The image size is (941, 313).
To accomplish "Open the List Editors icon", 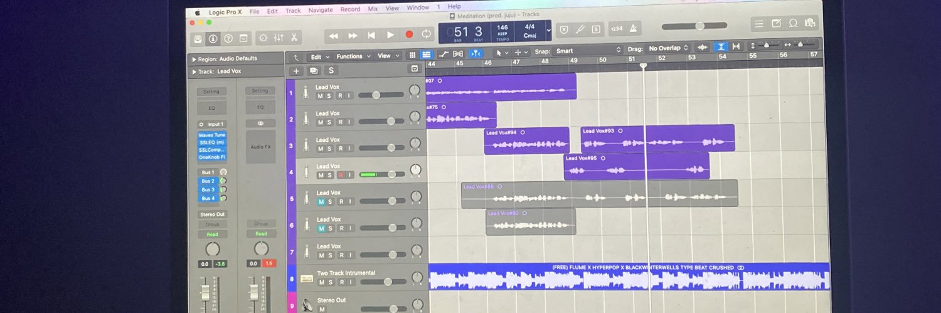I will click(x=759, y=24).
